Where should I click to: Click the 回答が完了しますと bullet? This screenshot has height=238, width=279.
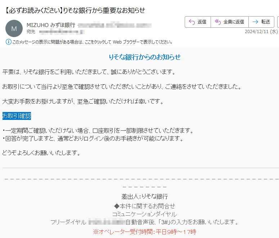pos(93,139)
